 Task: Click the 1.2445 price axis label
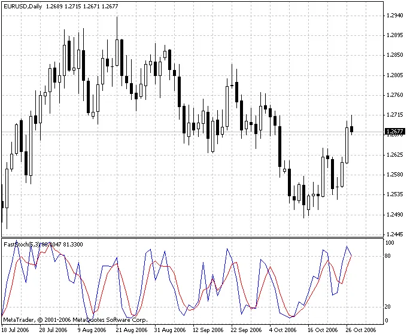394,234
